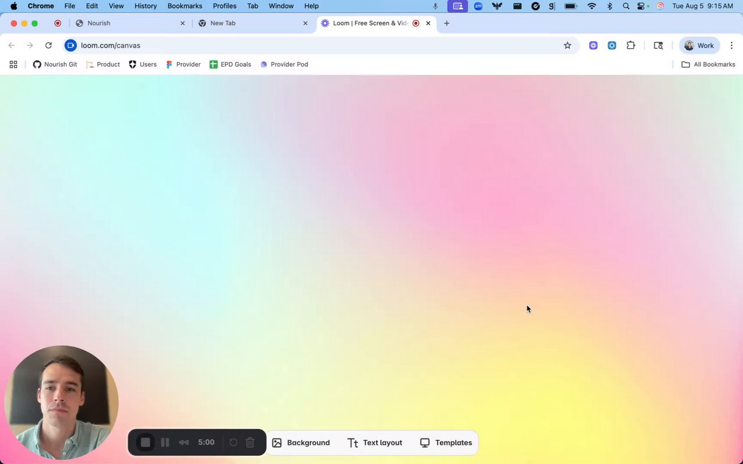Image resolution: width=743 pixels, height=464 pixels.
Task: Click the Tue Aug 5 9:15 AM clock
Action: click(703, 6)
